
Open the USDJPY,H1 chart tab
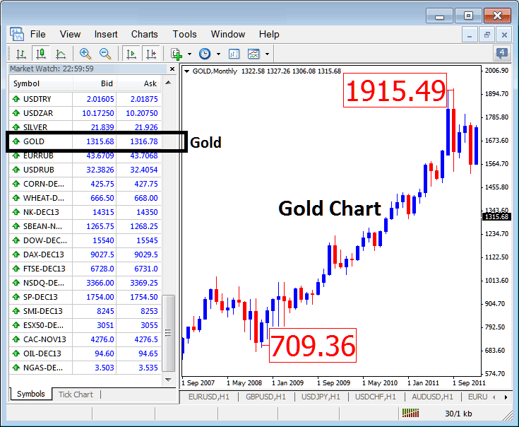[321, 397]
